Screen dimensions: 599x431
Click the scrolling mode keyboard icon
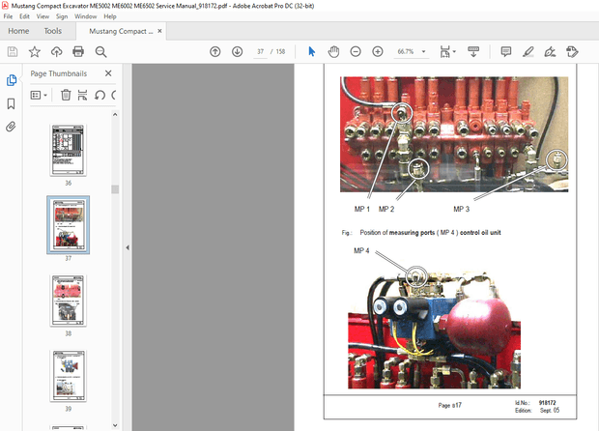pyautogui.click(x=473, y=51)
